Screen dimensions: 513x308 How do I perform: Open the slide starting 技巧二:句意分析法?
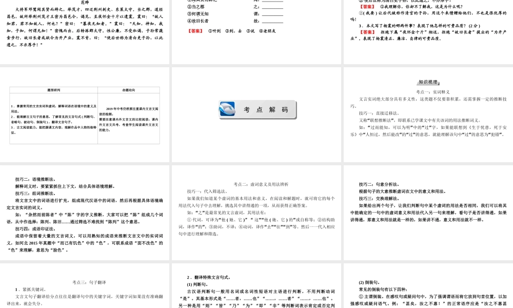point(428,213)
